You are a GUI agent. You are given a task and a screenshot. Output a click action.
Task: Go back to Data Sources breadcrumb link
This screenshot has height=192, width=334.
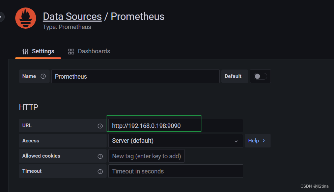coord(72,17)
